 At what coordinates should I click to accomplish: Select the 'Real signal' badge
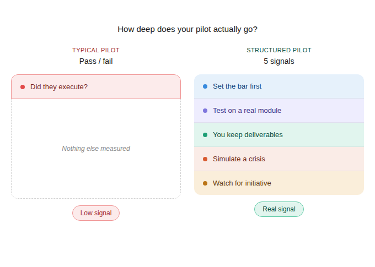[278, 209]
